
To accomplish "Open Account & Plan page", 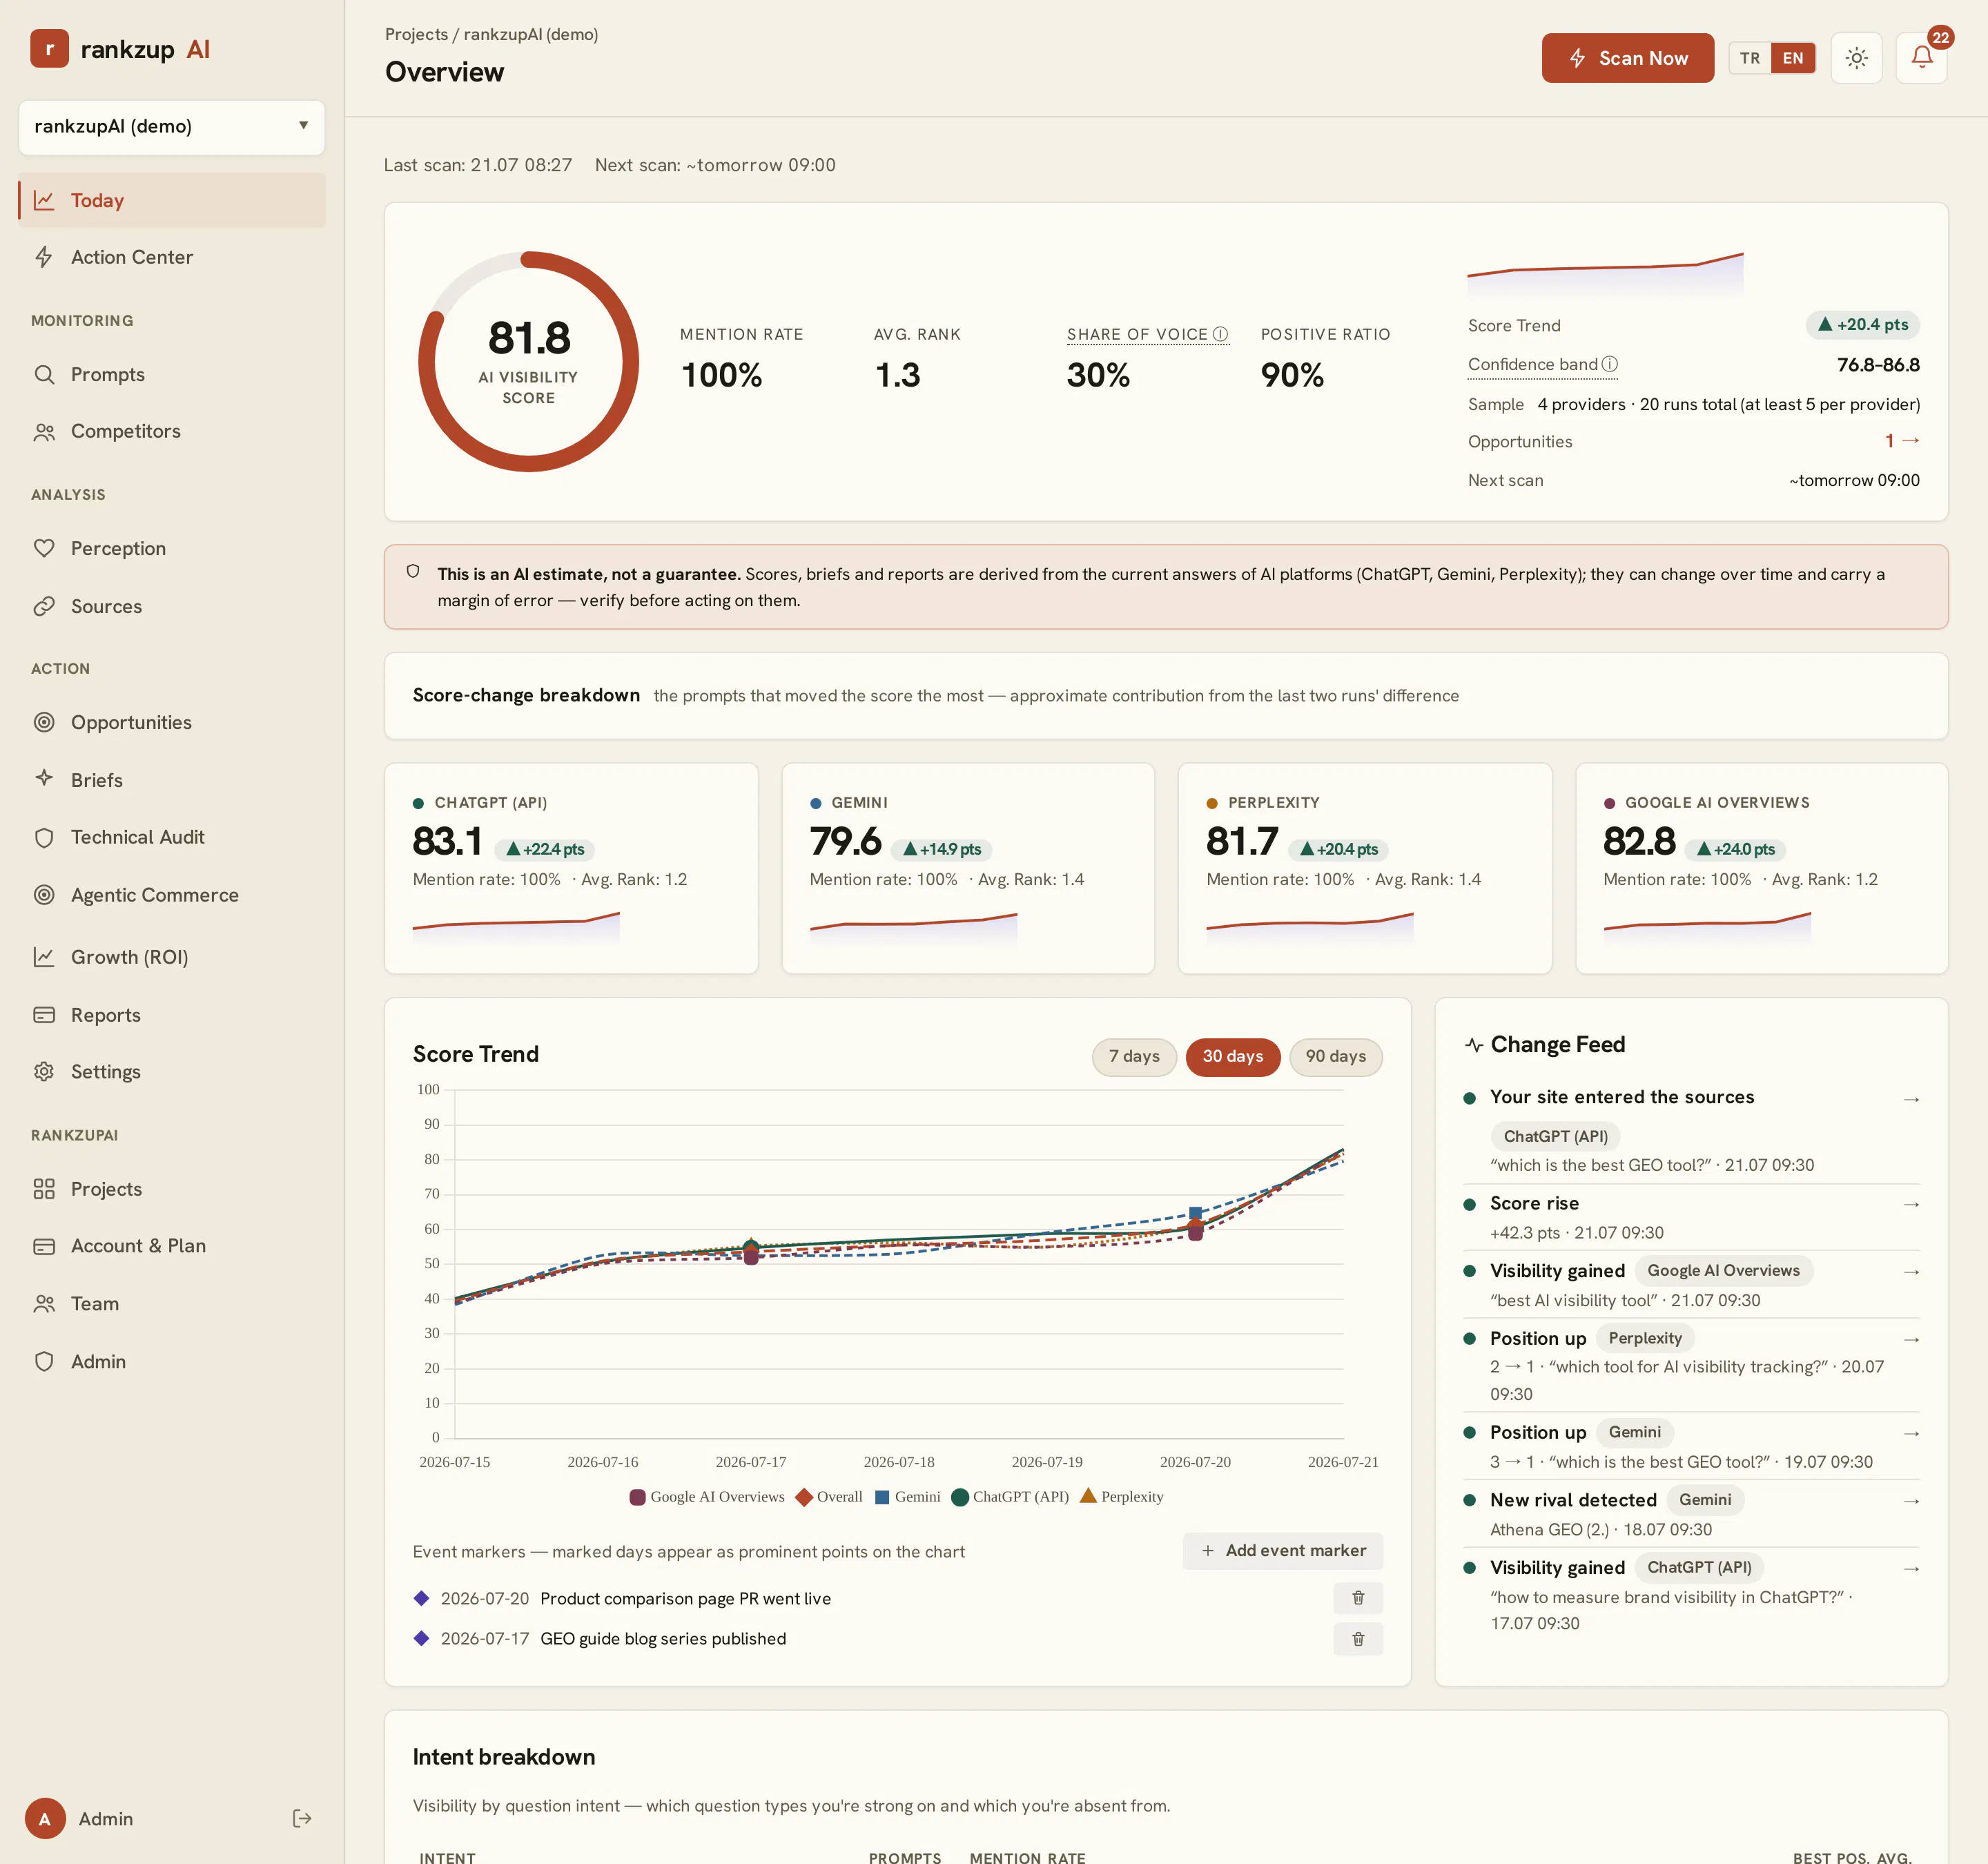I will click(x=172, y=1246).
